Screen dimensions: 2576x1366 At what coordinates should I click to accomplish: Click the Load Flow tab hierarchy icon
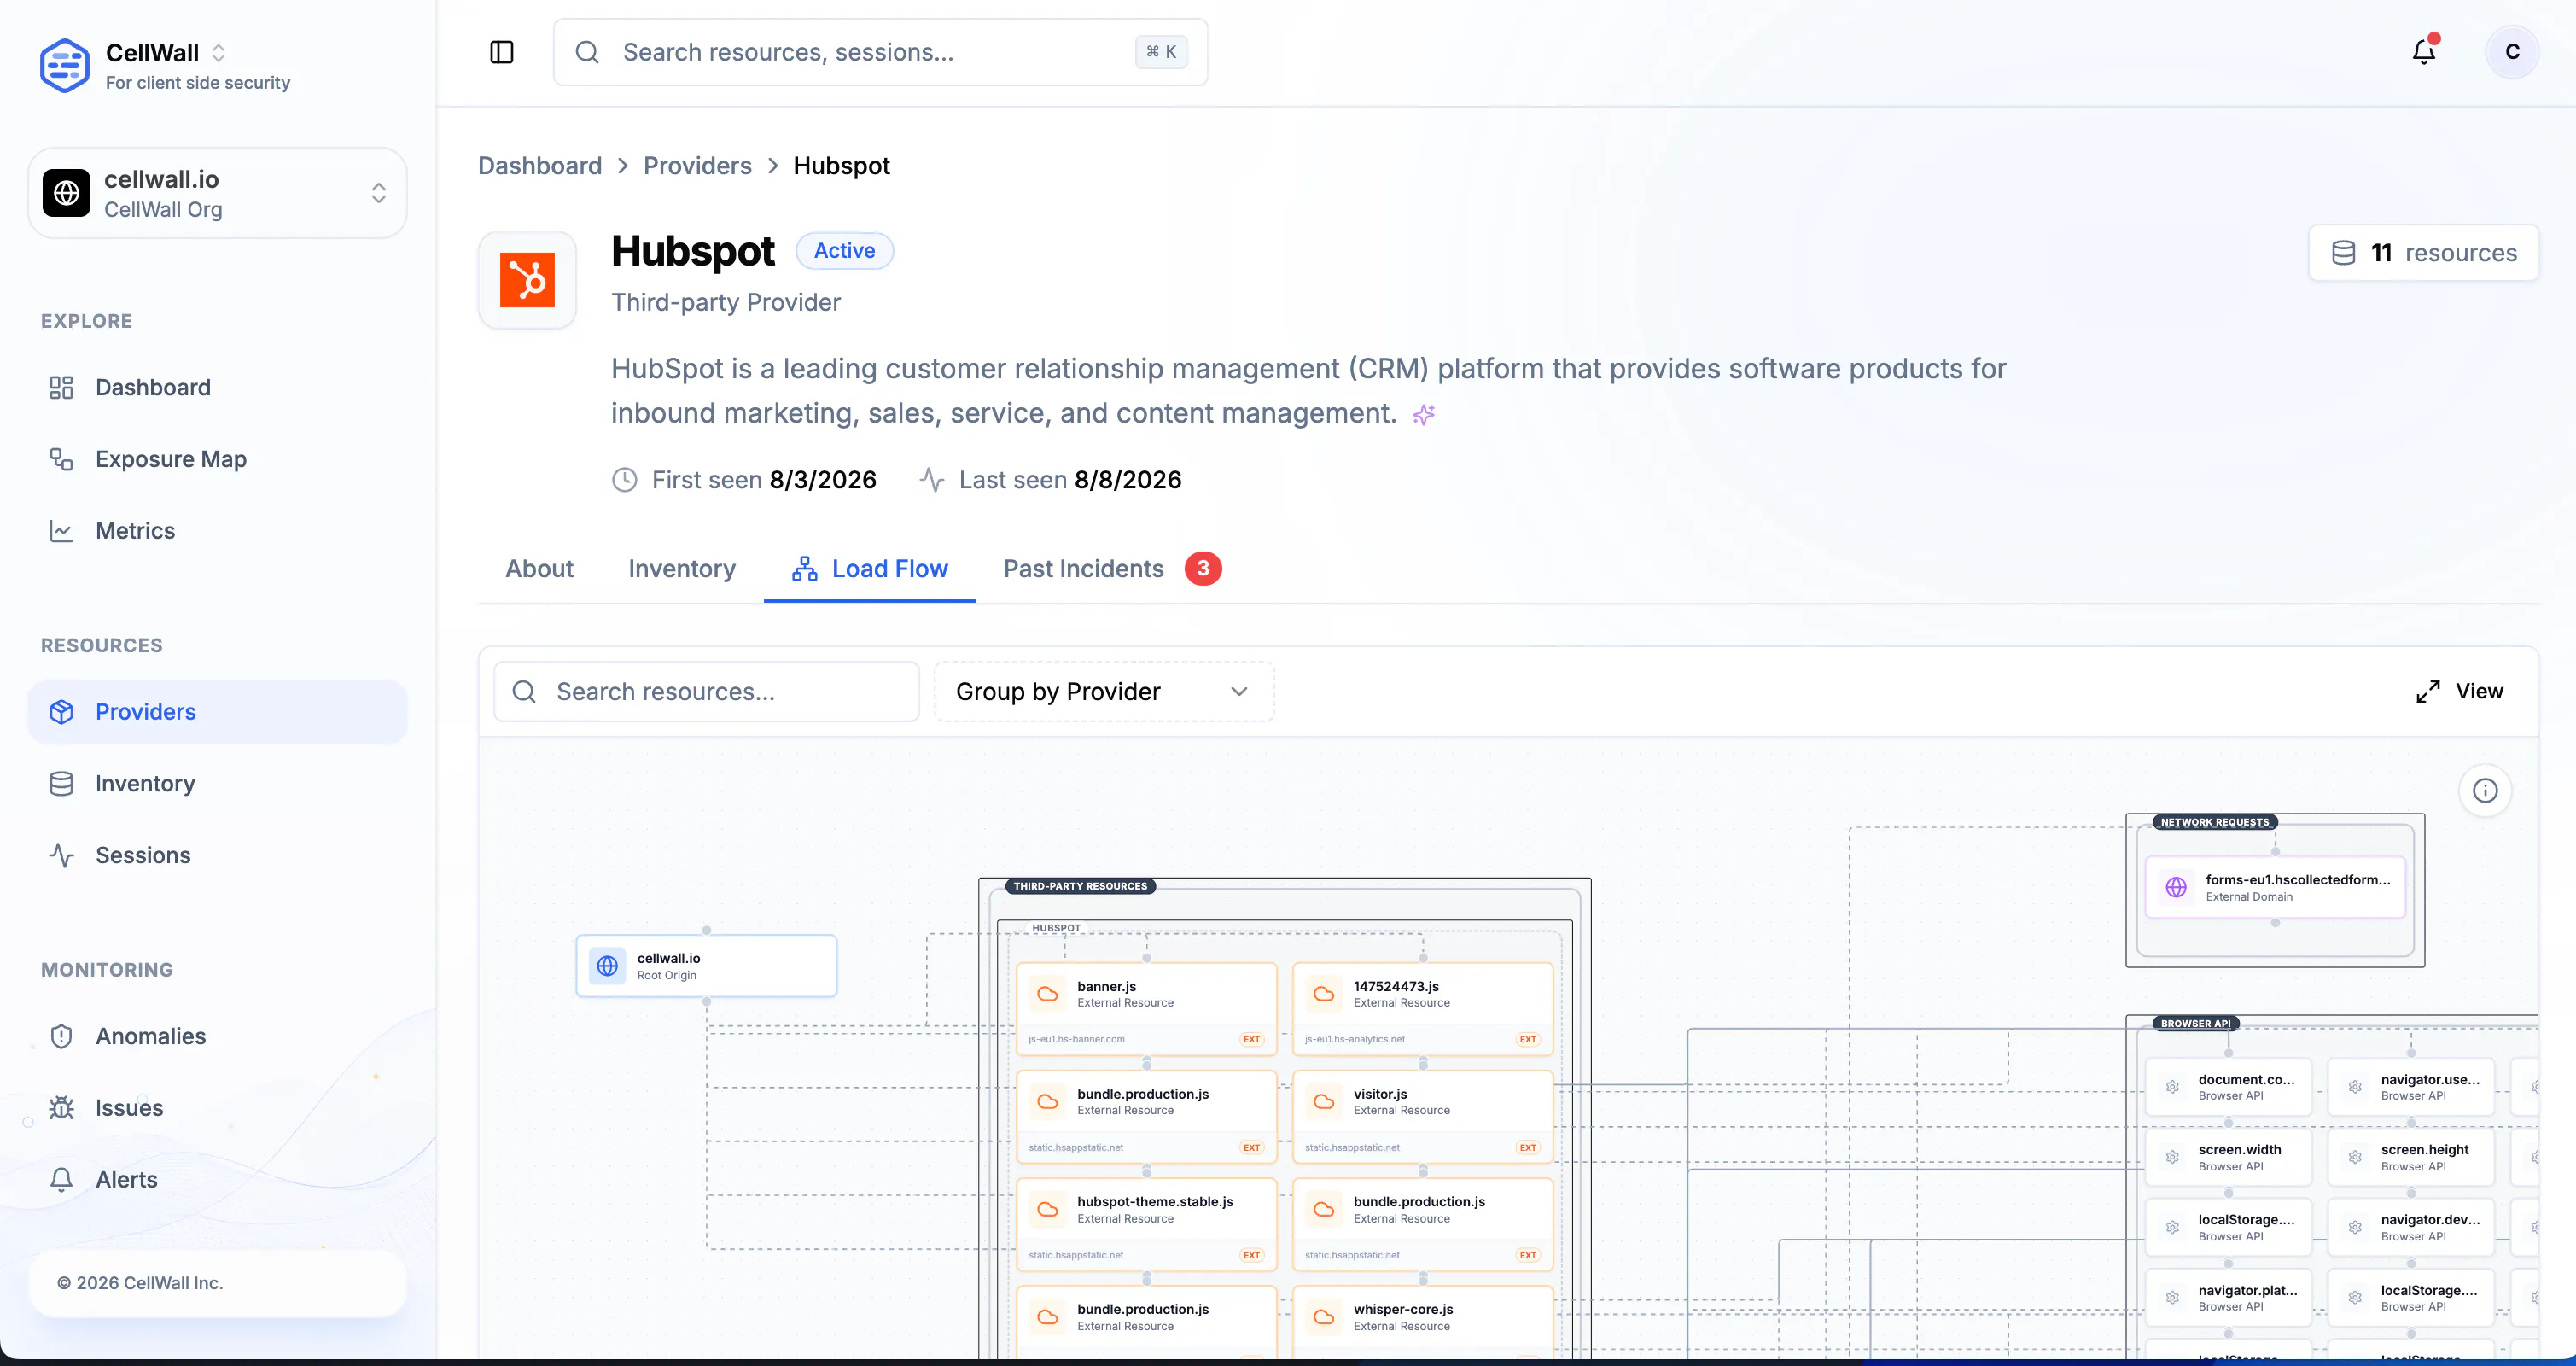[x=804, y=569]
